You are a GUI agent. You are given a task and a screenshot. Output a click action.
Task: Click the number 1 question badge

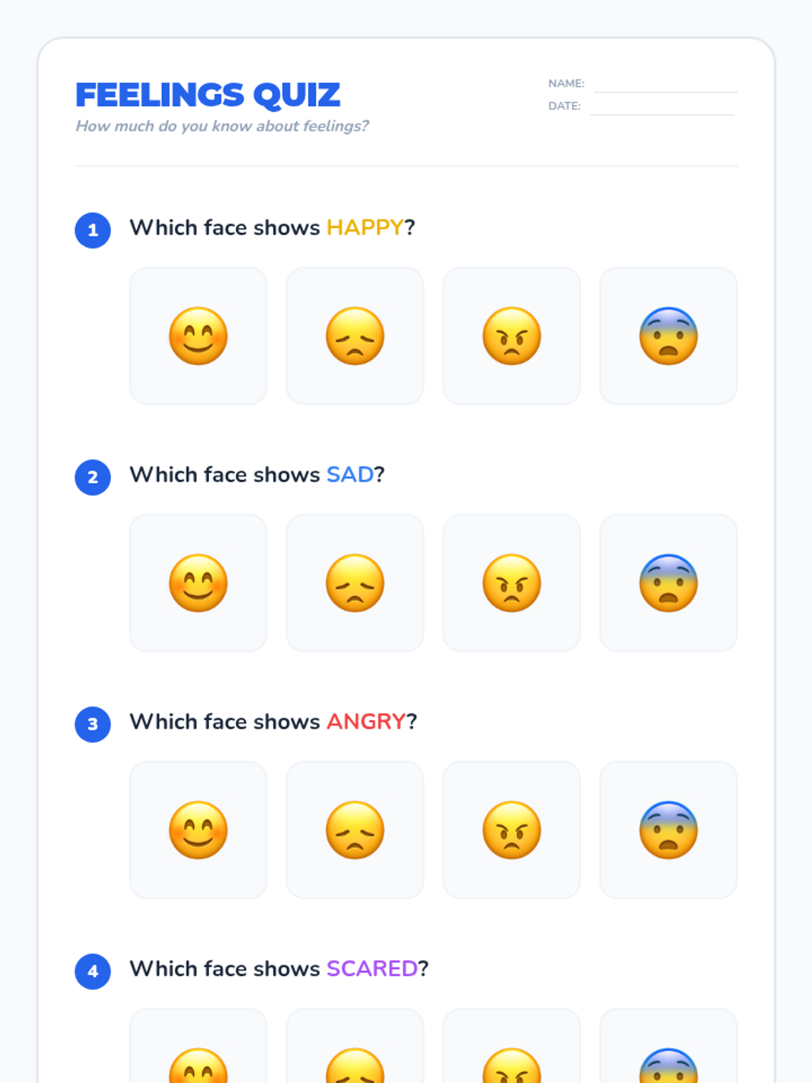pos(93,230)
